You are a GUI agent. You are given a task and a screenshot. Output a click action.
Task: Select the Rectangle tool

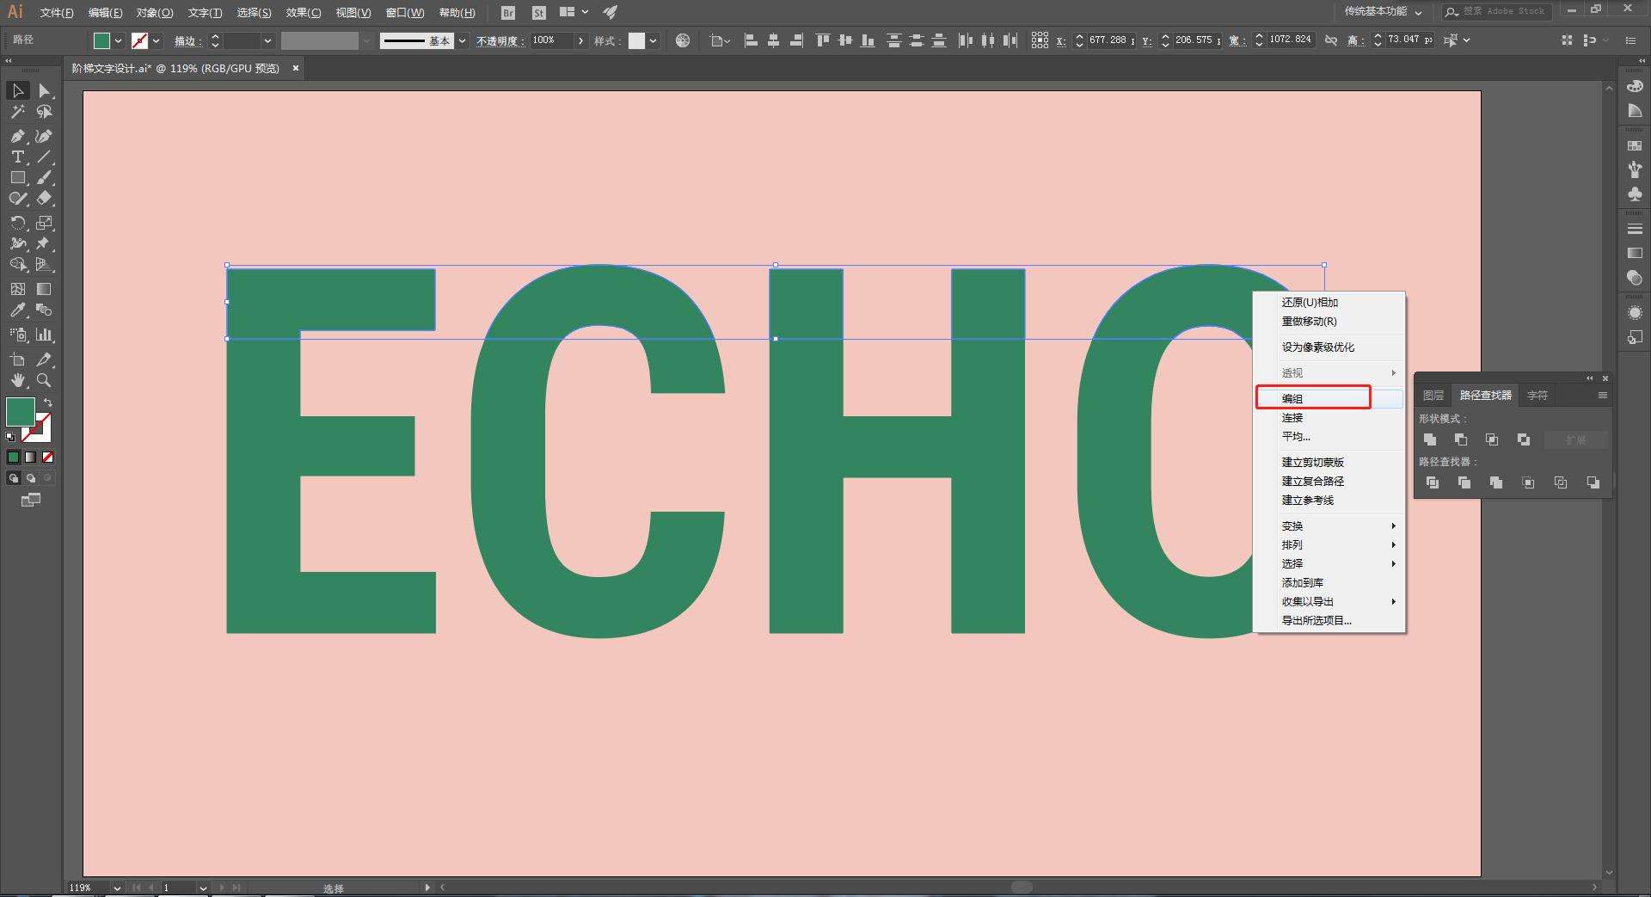[x=17, y=177]
